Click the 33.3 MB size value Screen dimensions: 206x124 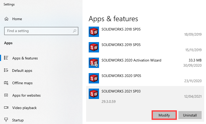[195, 60]
